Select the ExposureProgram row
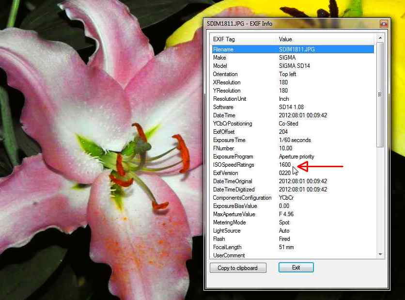 click(x=293, y=157)
